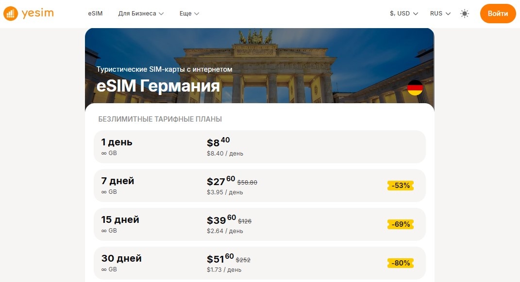Click the infinity GB icon on the 30-day plan
The width and height of the screenshot is (520, 282).
click(x=103, y=269)
